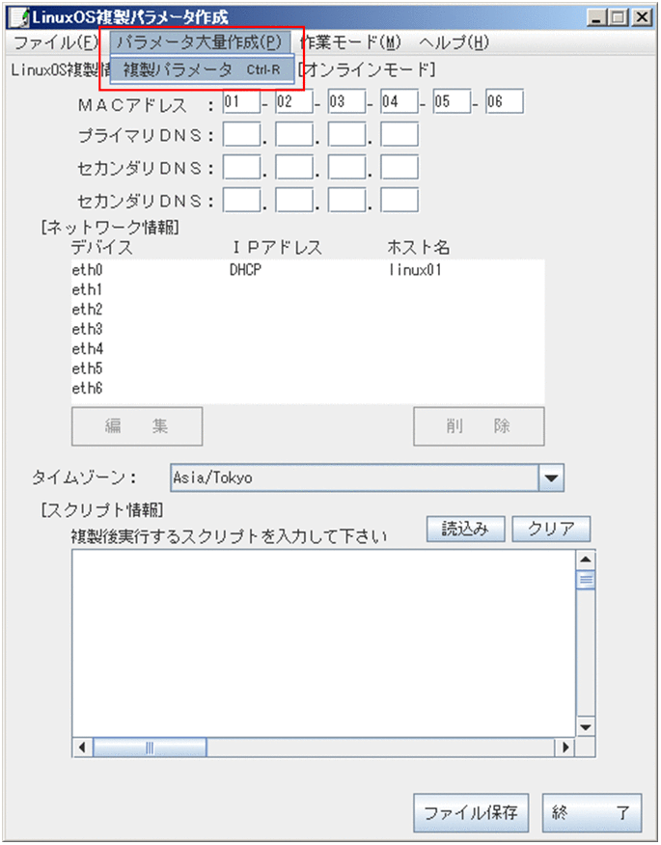Screen dimensions: 661x845
Task: Select eth2 row in network list
Action: pyautogui.click(x=308, y=309)
